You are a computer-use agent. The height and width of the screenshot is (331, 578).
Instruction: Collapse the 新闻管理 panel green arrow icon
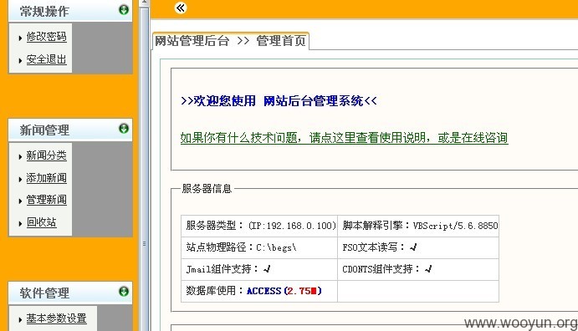(124, 129)
